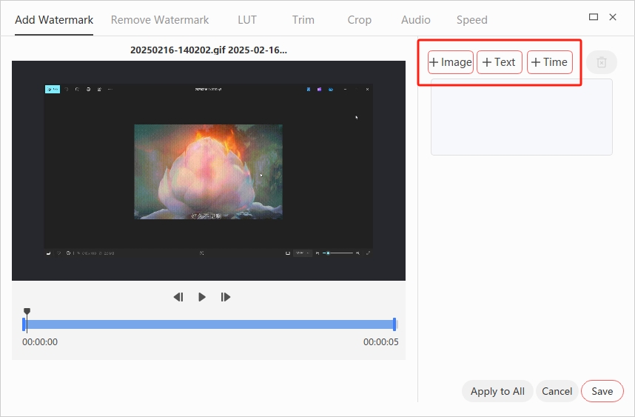
Task: Click the delete watermark trash icon
Action: point(602,62)
